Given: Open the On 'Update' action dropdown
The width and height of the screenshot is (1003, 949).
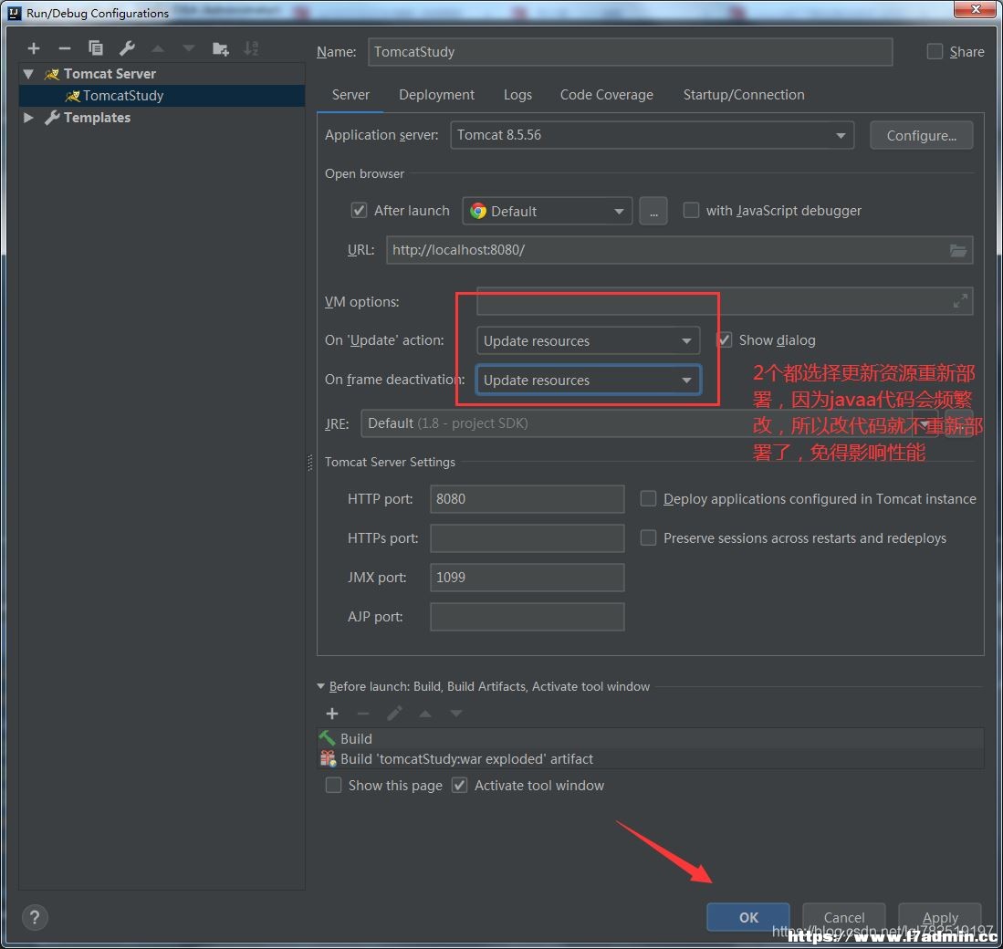Looking at the screenshot, I should [588, 340].
